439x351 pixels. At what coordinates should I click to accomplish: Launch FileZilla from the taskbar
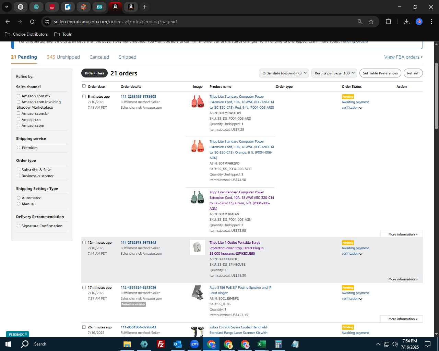(x=161, y=344)
